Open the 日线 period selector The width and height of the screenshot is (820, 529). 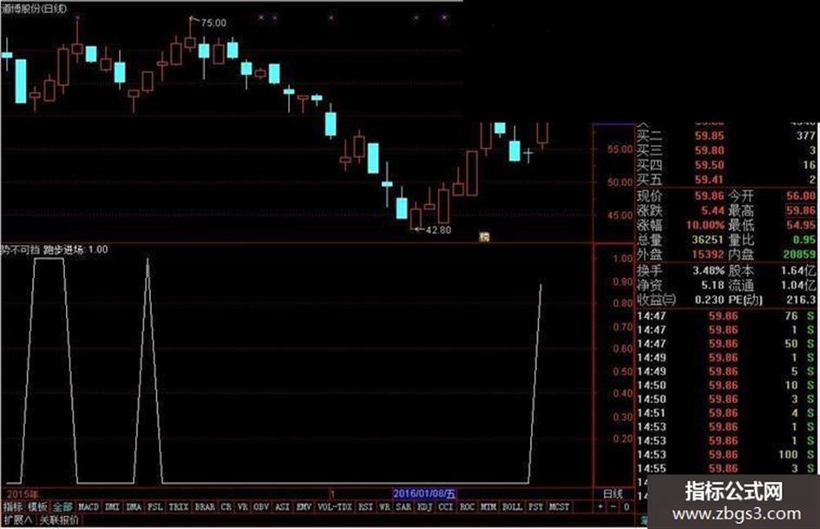click(x=613, y=494)
